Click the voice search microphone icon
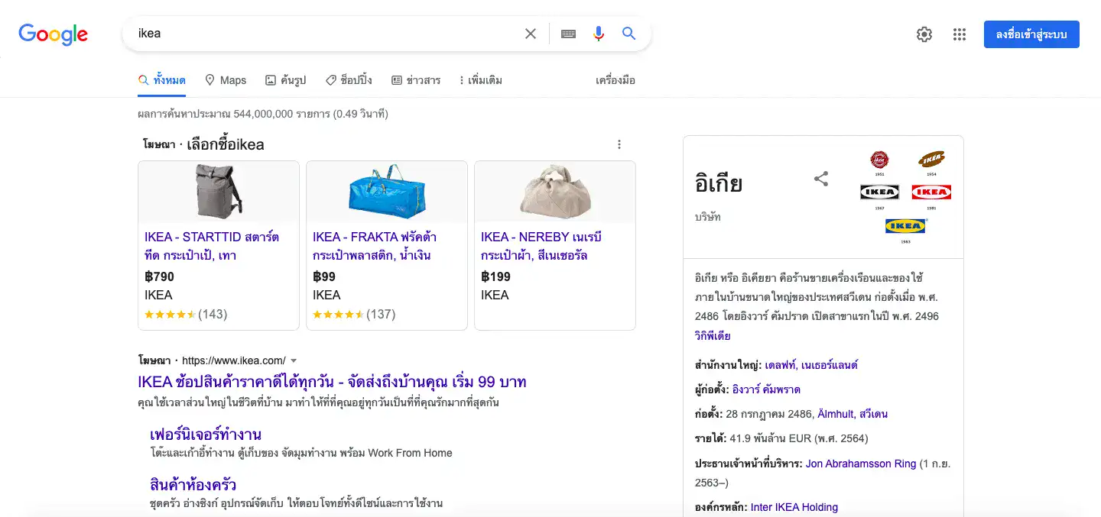The width and height of the screenshot is (1101, 517). pyautogui.click(x=599, y=34)
